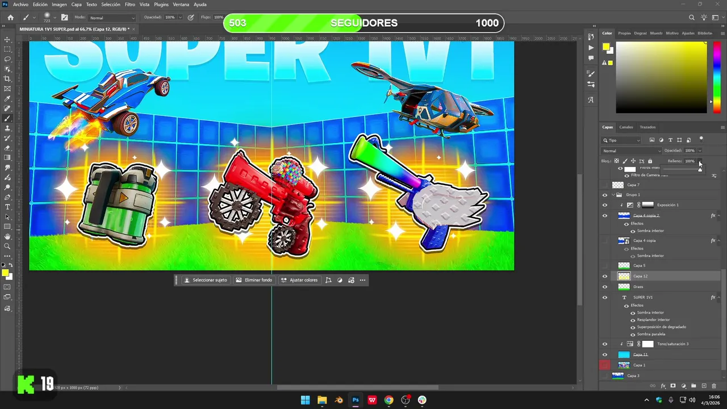The image size is (727, 409).
Task: Open File Explorer from the taskbar
Action: 322,400
